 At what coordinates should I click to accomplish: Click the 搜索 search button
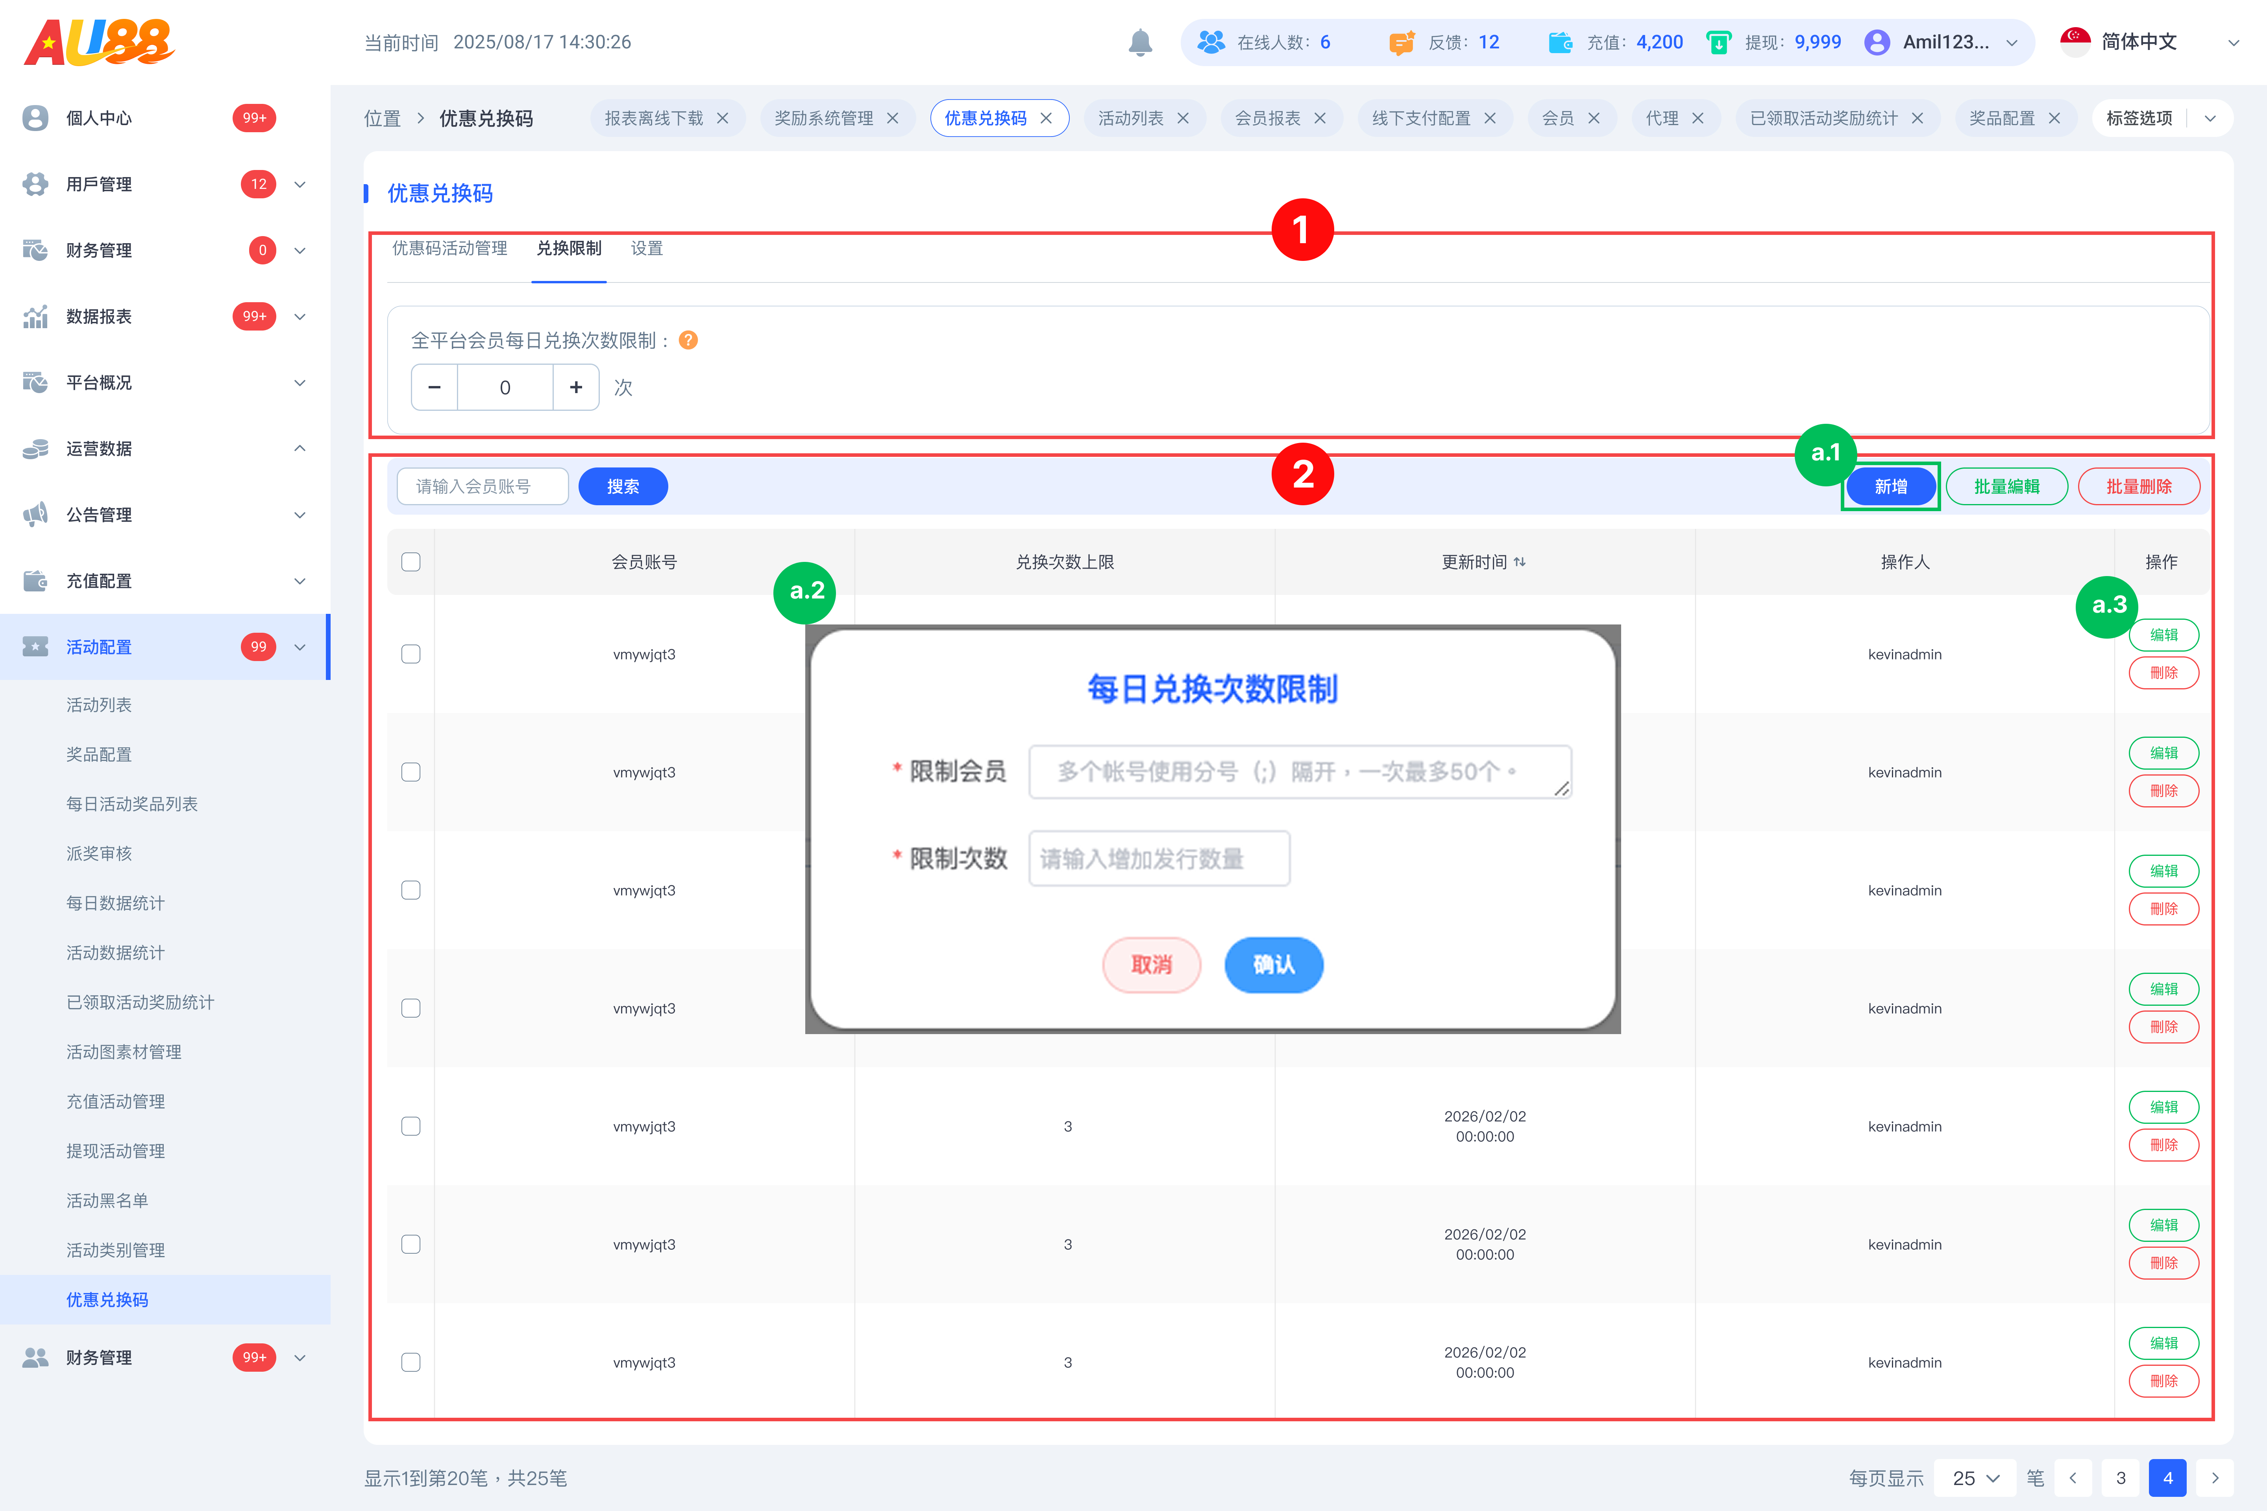pyautogui.click(x=623, y=486)
